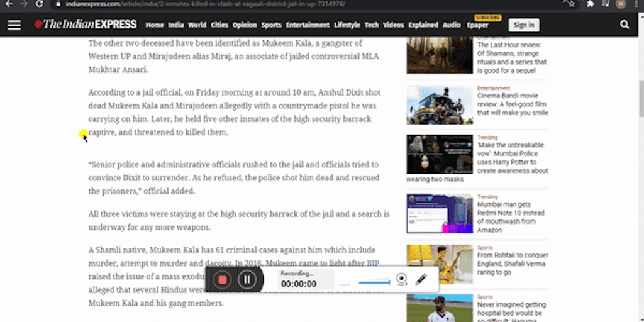Open the Opinion section
644x322 pixels.
click(x=245, y=25)
